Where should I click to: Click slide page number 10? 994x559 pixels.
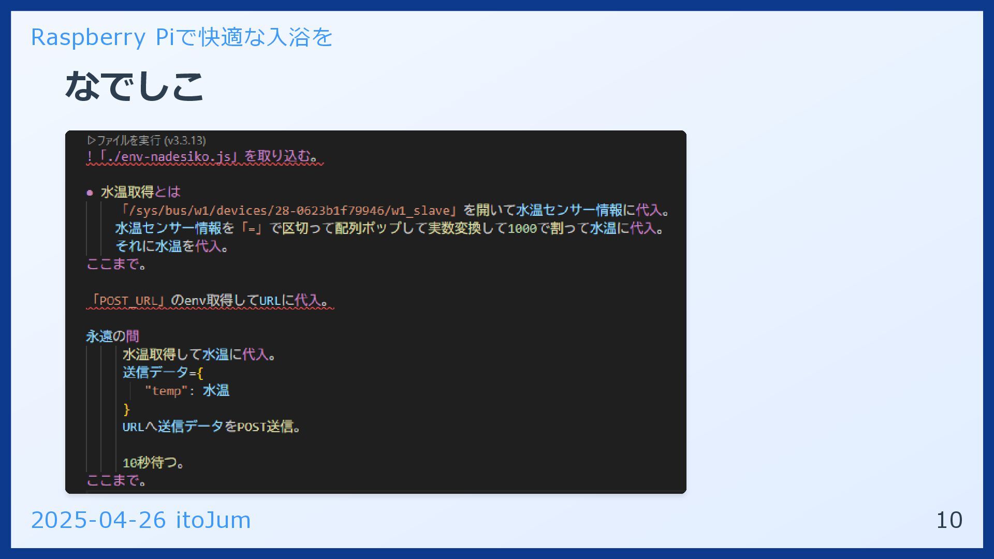coord(948,520)
